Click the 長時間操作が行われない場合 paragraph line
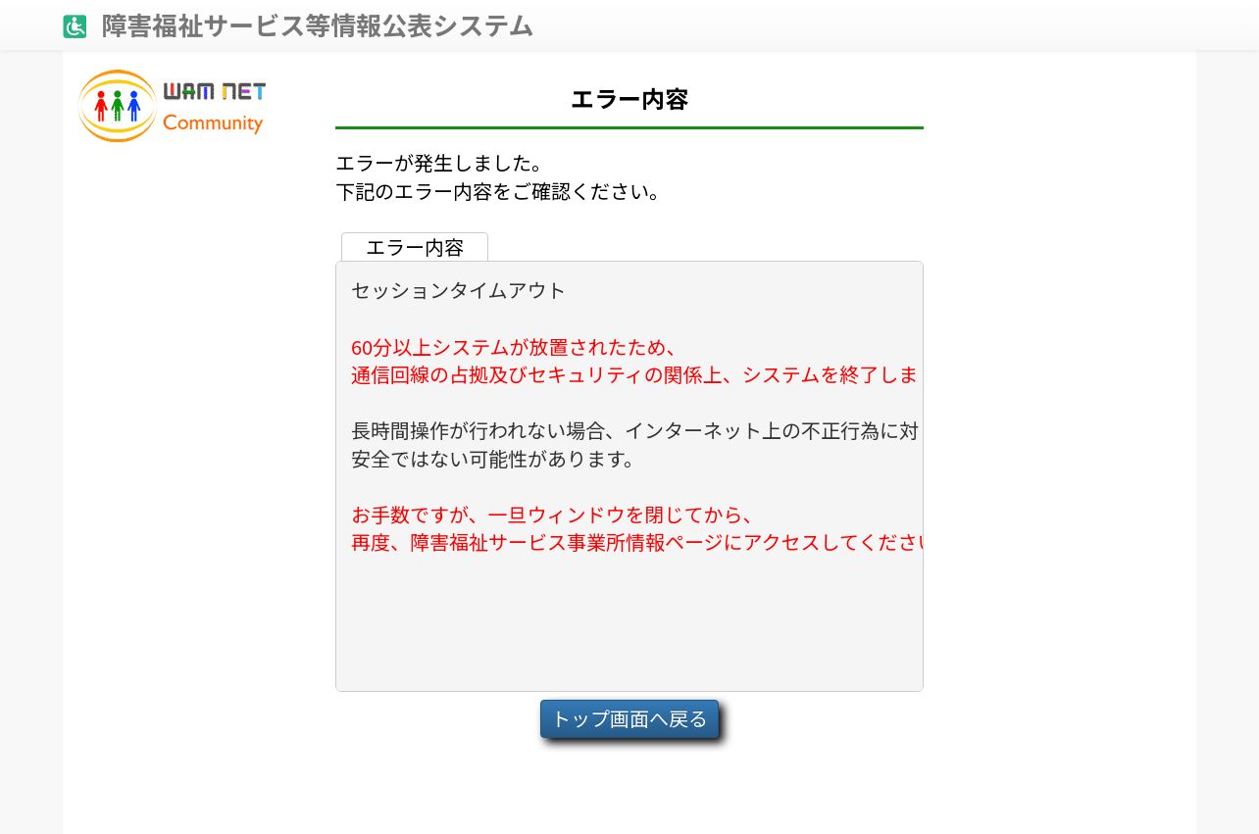Screen dimensions: 1259x834 point(634,431)
